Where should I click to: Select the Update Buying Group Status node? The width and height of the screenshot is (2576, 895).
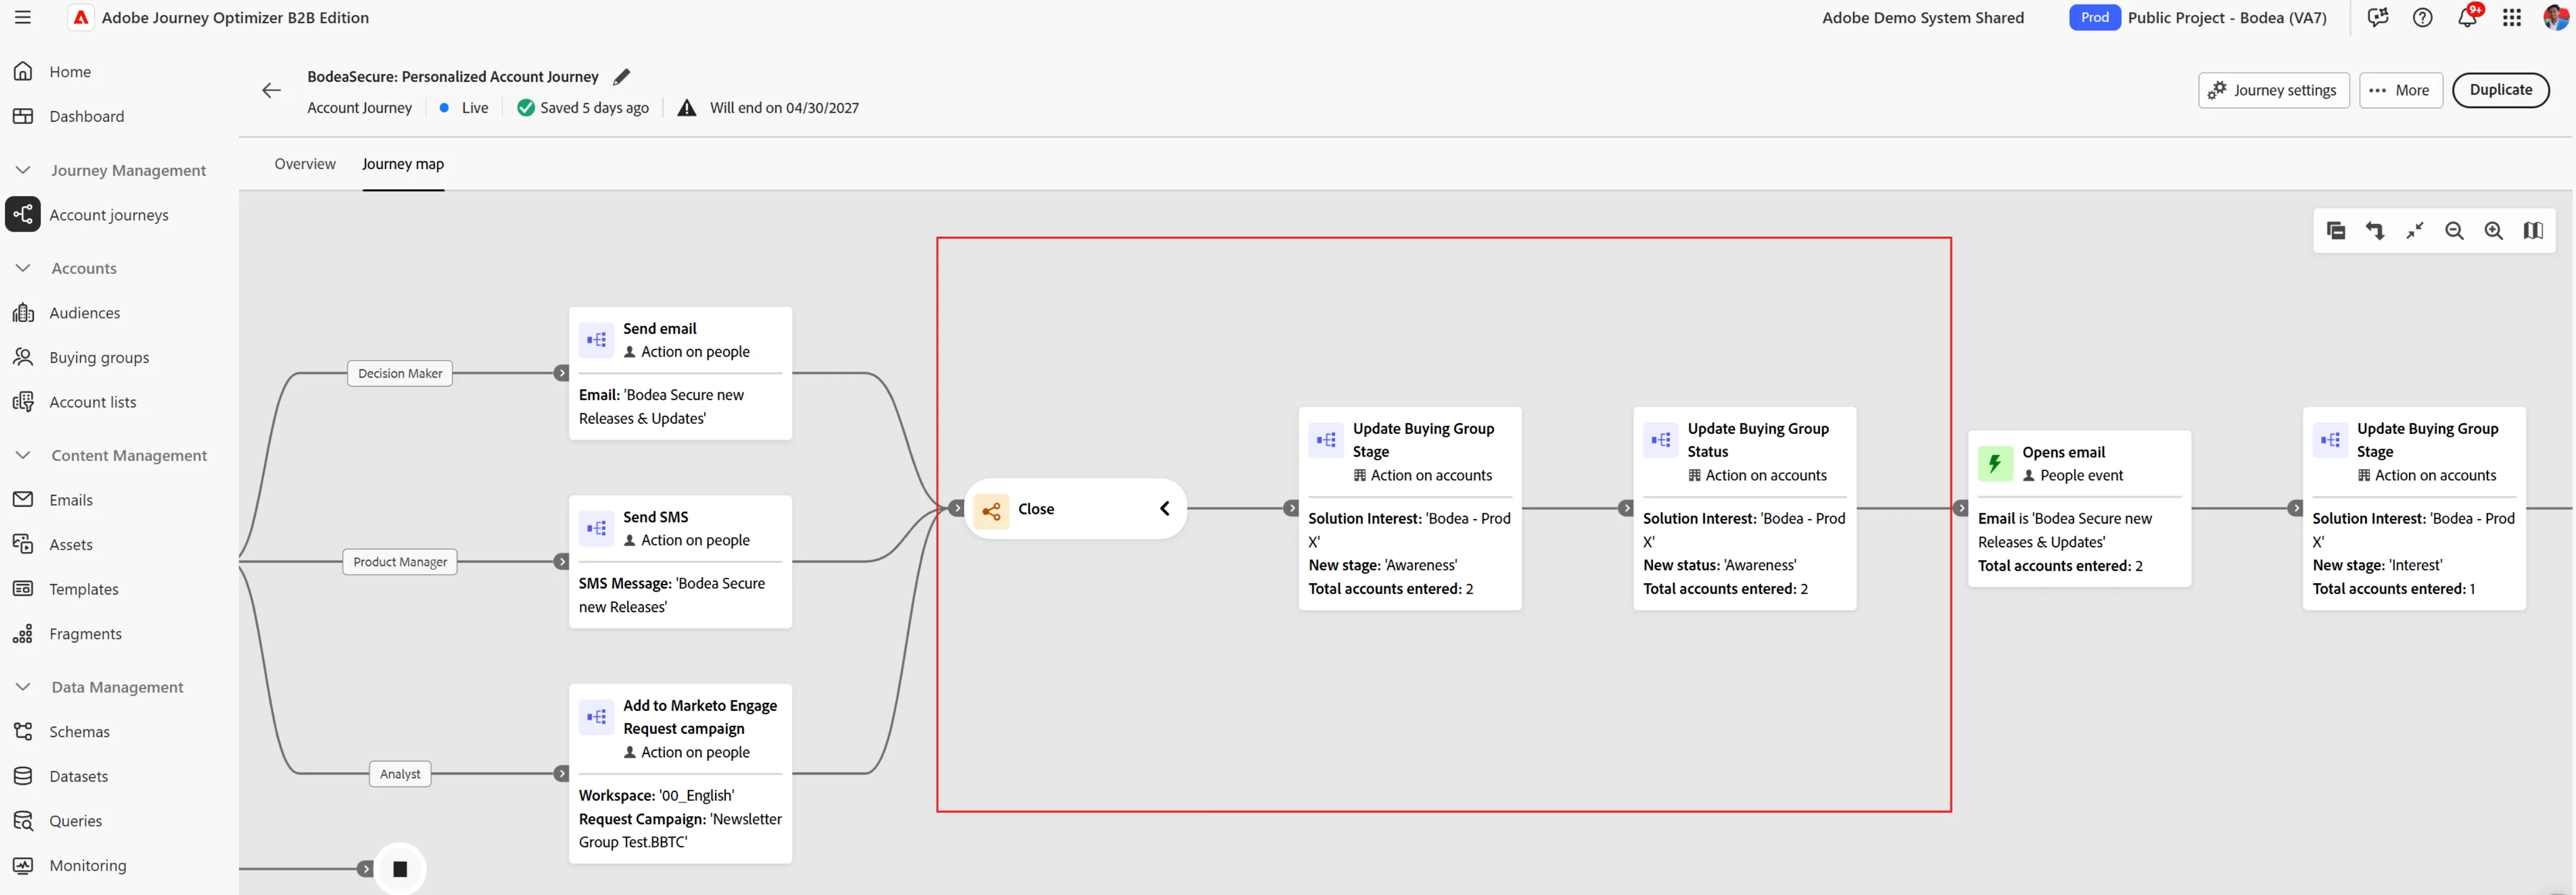tap(1744, 508)
